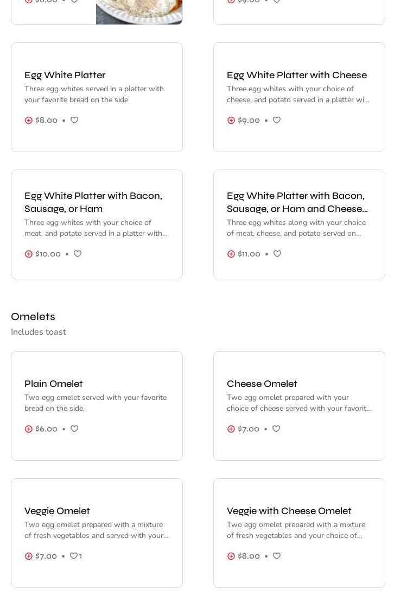The width and height of the screenshot is (407, 601).
Task: Like the Egg White Platter with Cheese
Action: [x=277, y=120]
